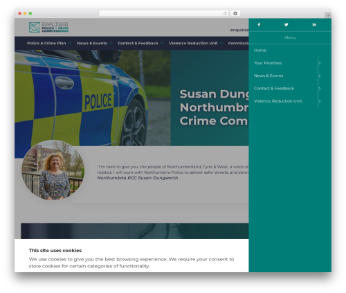Expand News & Events submenu arrow in side menu
Viewport: 346px width, 293px height.
320,76
